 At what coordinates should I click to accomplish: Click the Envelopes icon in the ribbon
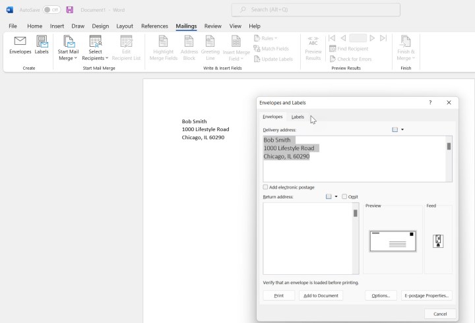point(20,45)
